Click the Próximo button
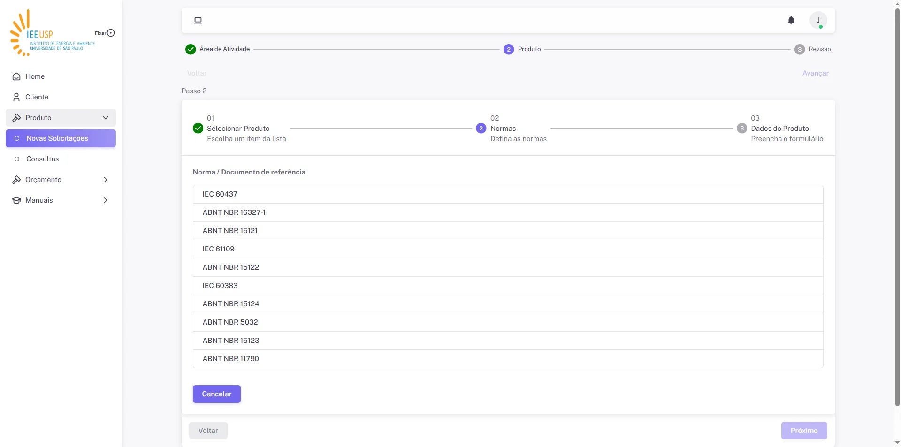The height and width of the screenshot is (447, 901). [804, 431]
